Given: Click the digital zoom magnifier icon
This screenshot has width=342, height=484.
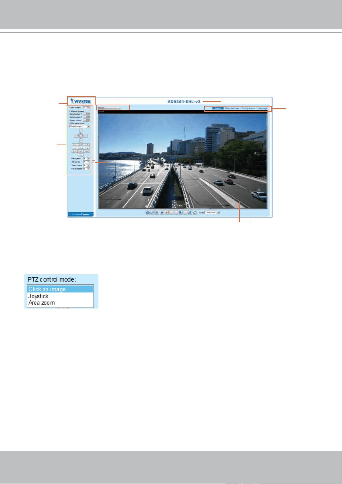Looking at the screenshot, I should pos(152,213).
